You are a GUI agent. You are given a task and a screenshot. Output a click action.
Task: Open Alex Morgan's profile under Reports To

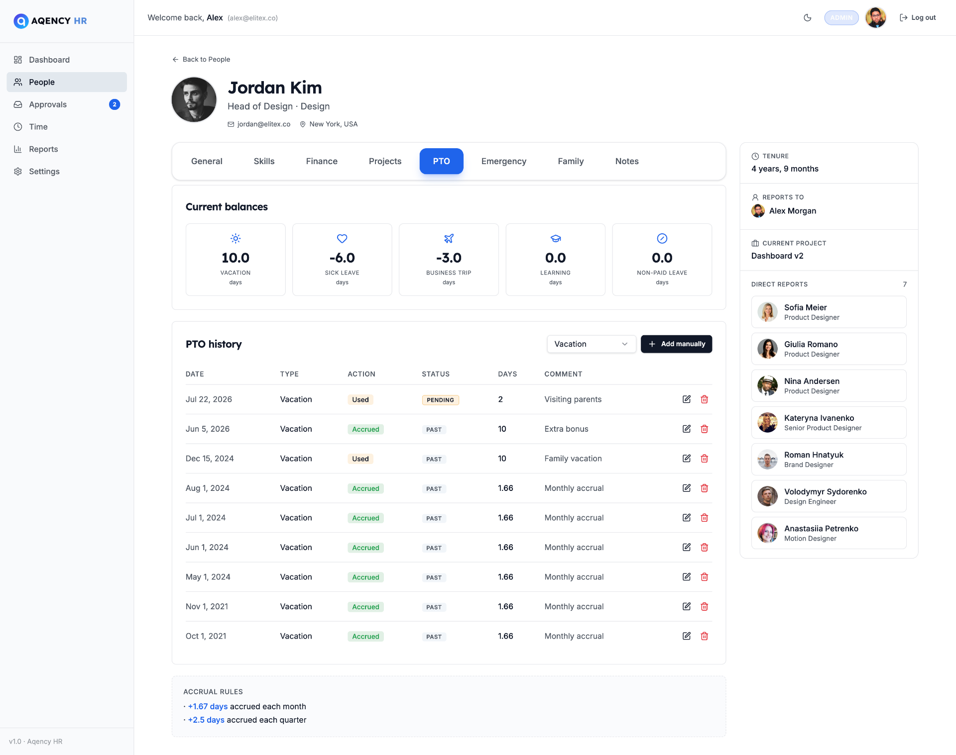pos(784,211)
